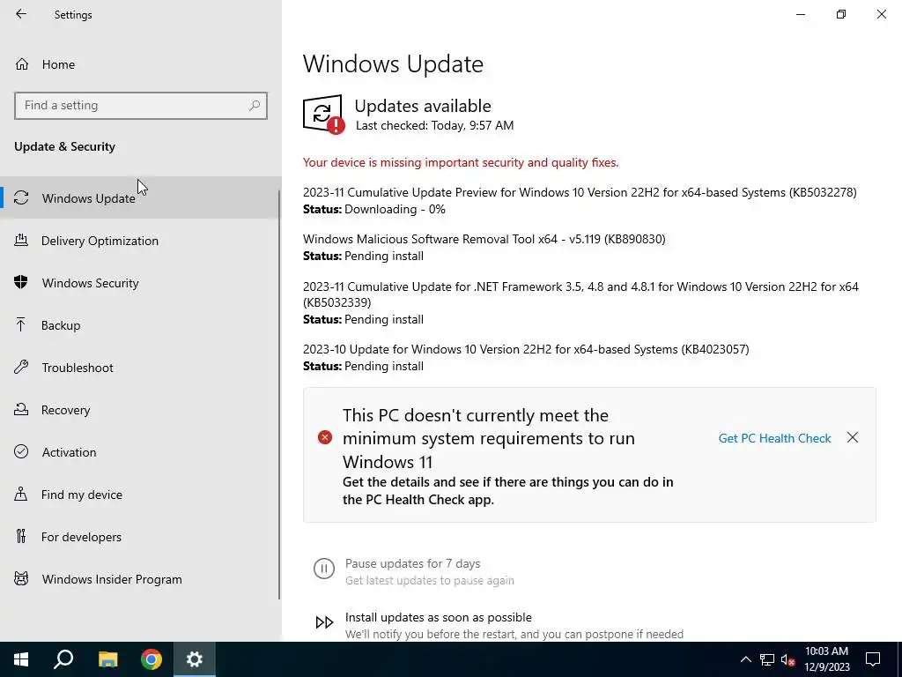Go back using the Settings back arrow
Image resolution: width=902 pixels, height=677 pixels.
pyautogui.click(x=21, y=14)
